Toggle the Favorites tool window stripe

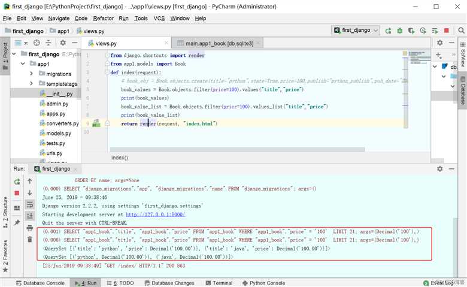click(x=5, y=256)
